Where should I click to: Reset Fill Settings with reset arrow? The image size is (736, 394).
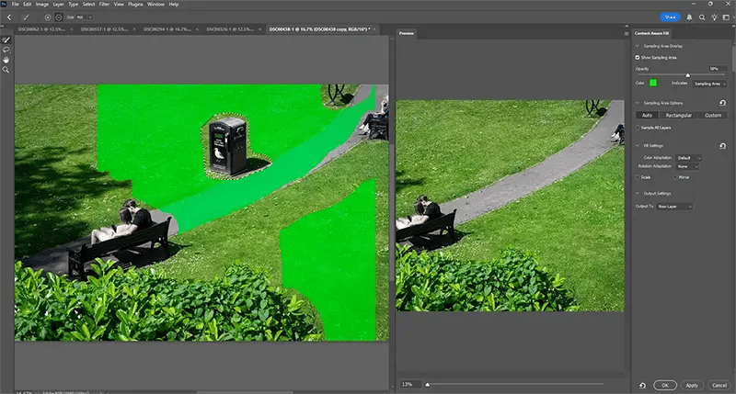(x=722, y=146)
